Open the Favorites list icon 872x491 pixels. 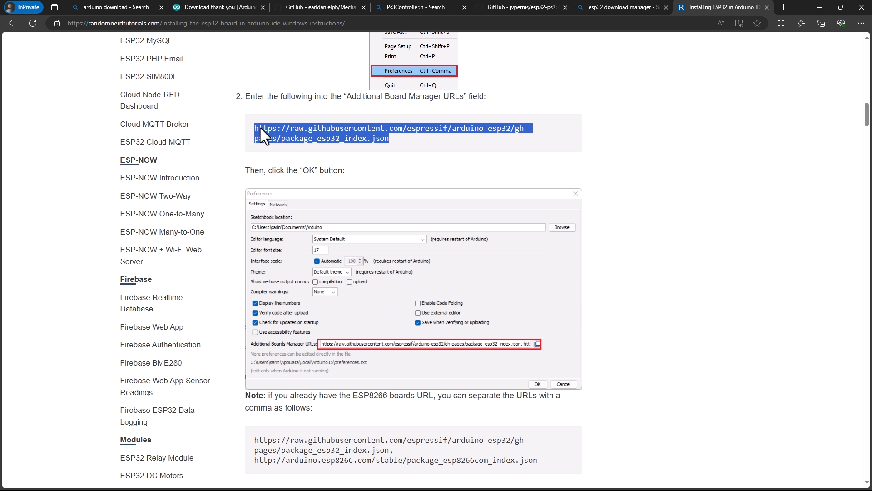[801, 23]
